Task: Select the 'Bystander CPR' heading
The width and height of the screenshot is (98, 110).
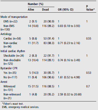Action: pyautogui.click(x=9, y=68)
